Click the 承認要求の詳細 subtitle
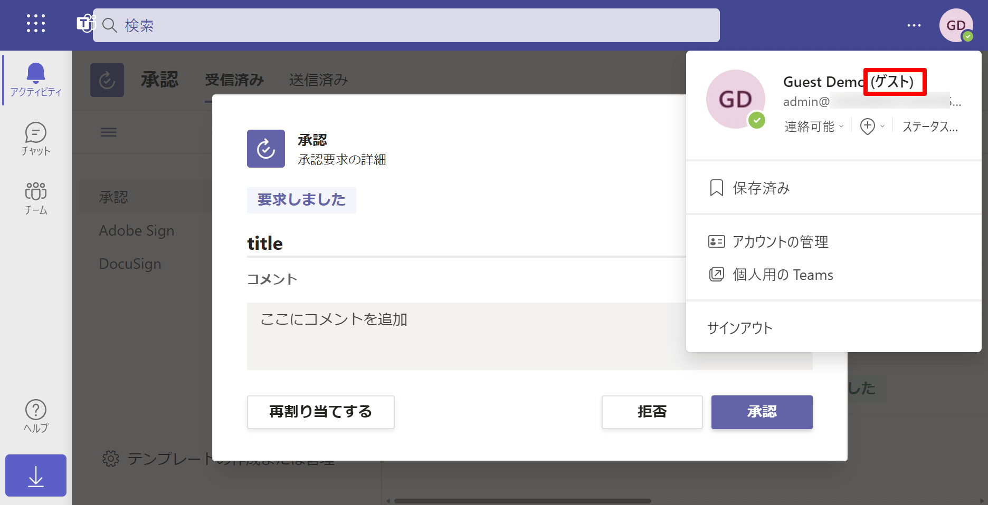The image size is (988, 505). (x=342, y=159)
